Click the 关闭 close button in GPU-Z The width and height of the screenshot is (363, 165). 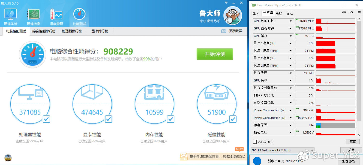click(351, 150)
